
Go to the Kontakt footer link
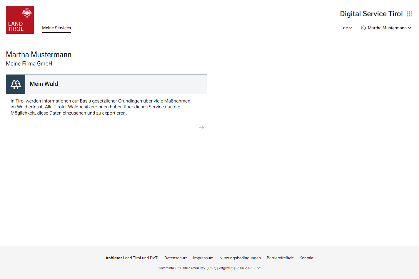pos(306,258)
